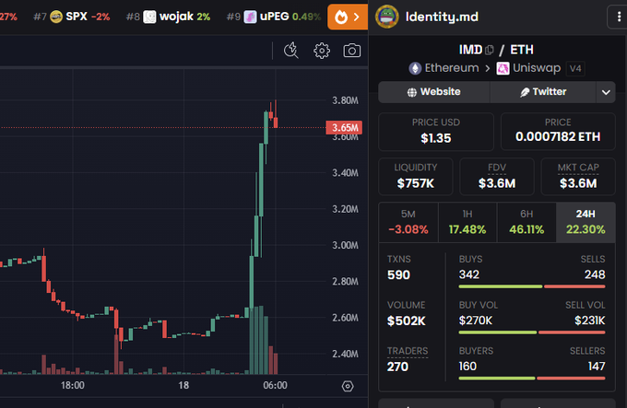
Task: Select the 1H timeframe tab
Action: [x=467, y=222]
